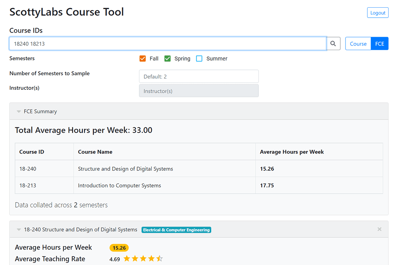
Task: Click the star rating icons
Action: click(143, 259)
